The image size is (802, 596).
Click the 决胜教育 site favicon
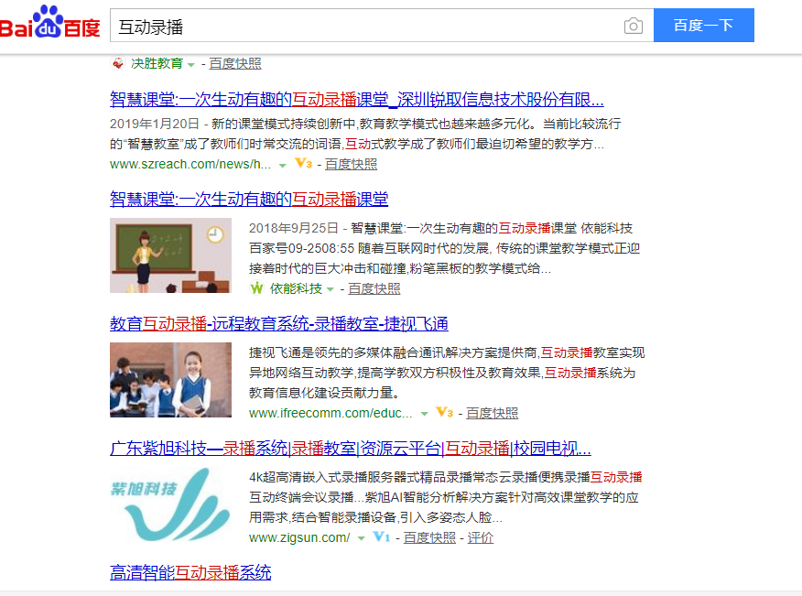(118, 63)
